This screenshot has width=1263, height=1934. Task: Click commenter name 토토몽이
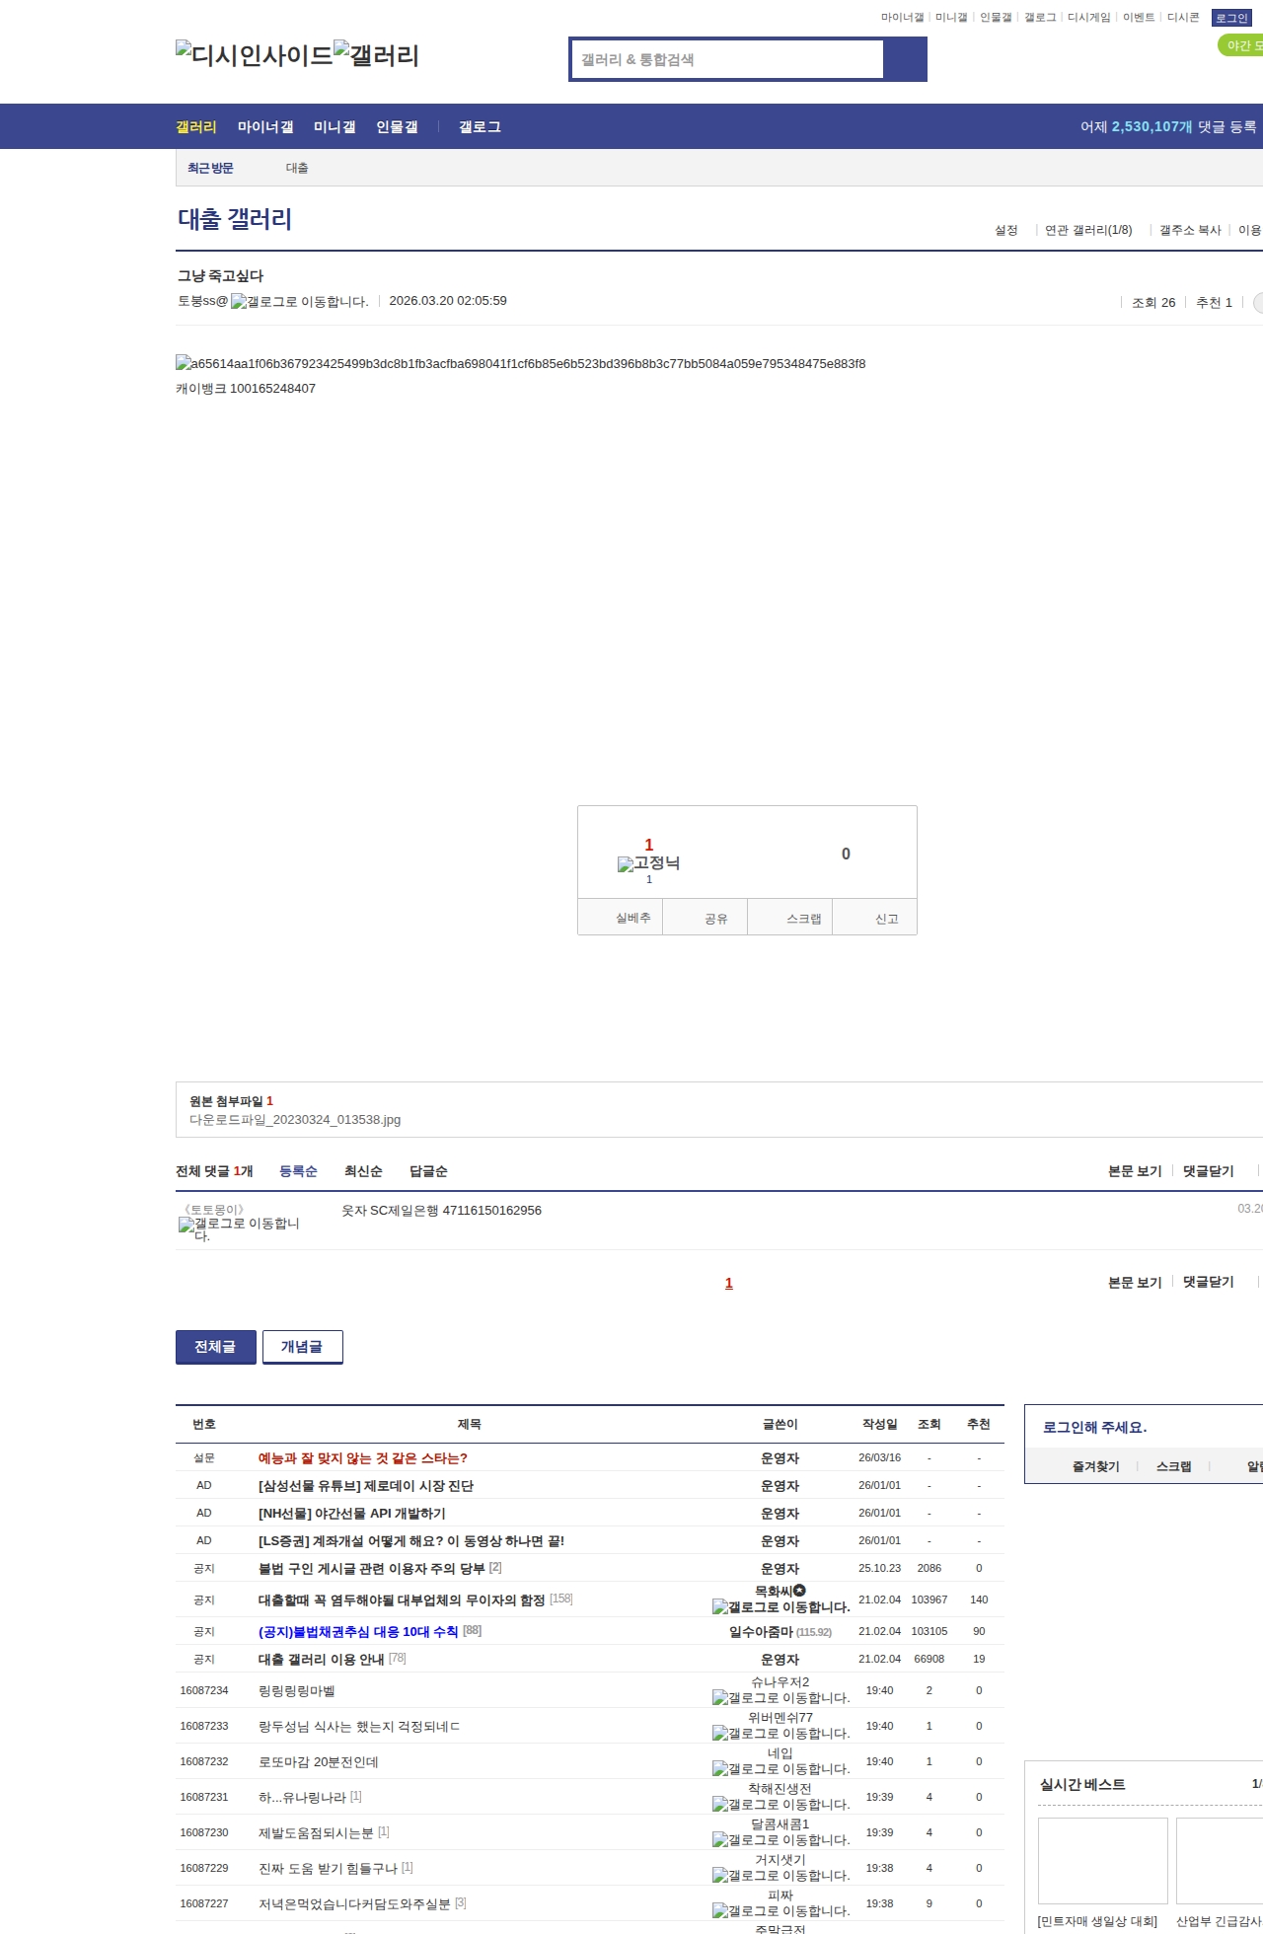click(214, 1210)
